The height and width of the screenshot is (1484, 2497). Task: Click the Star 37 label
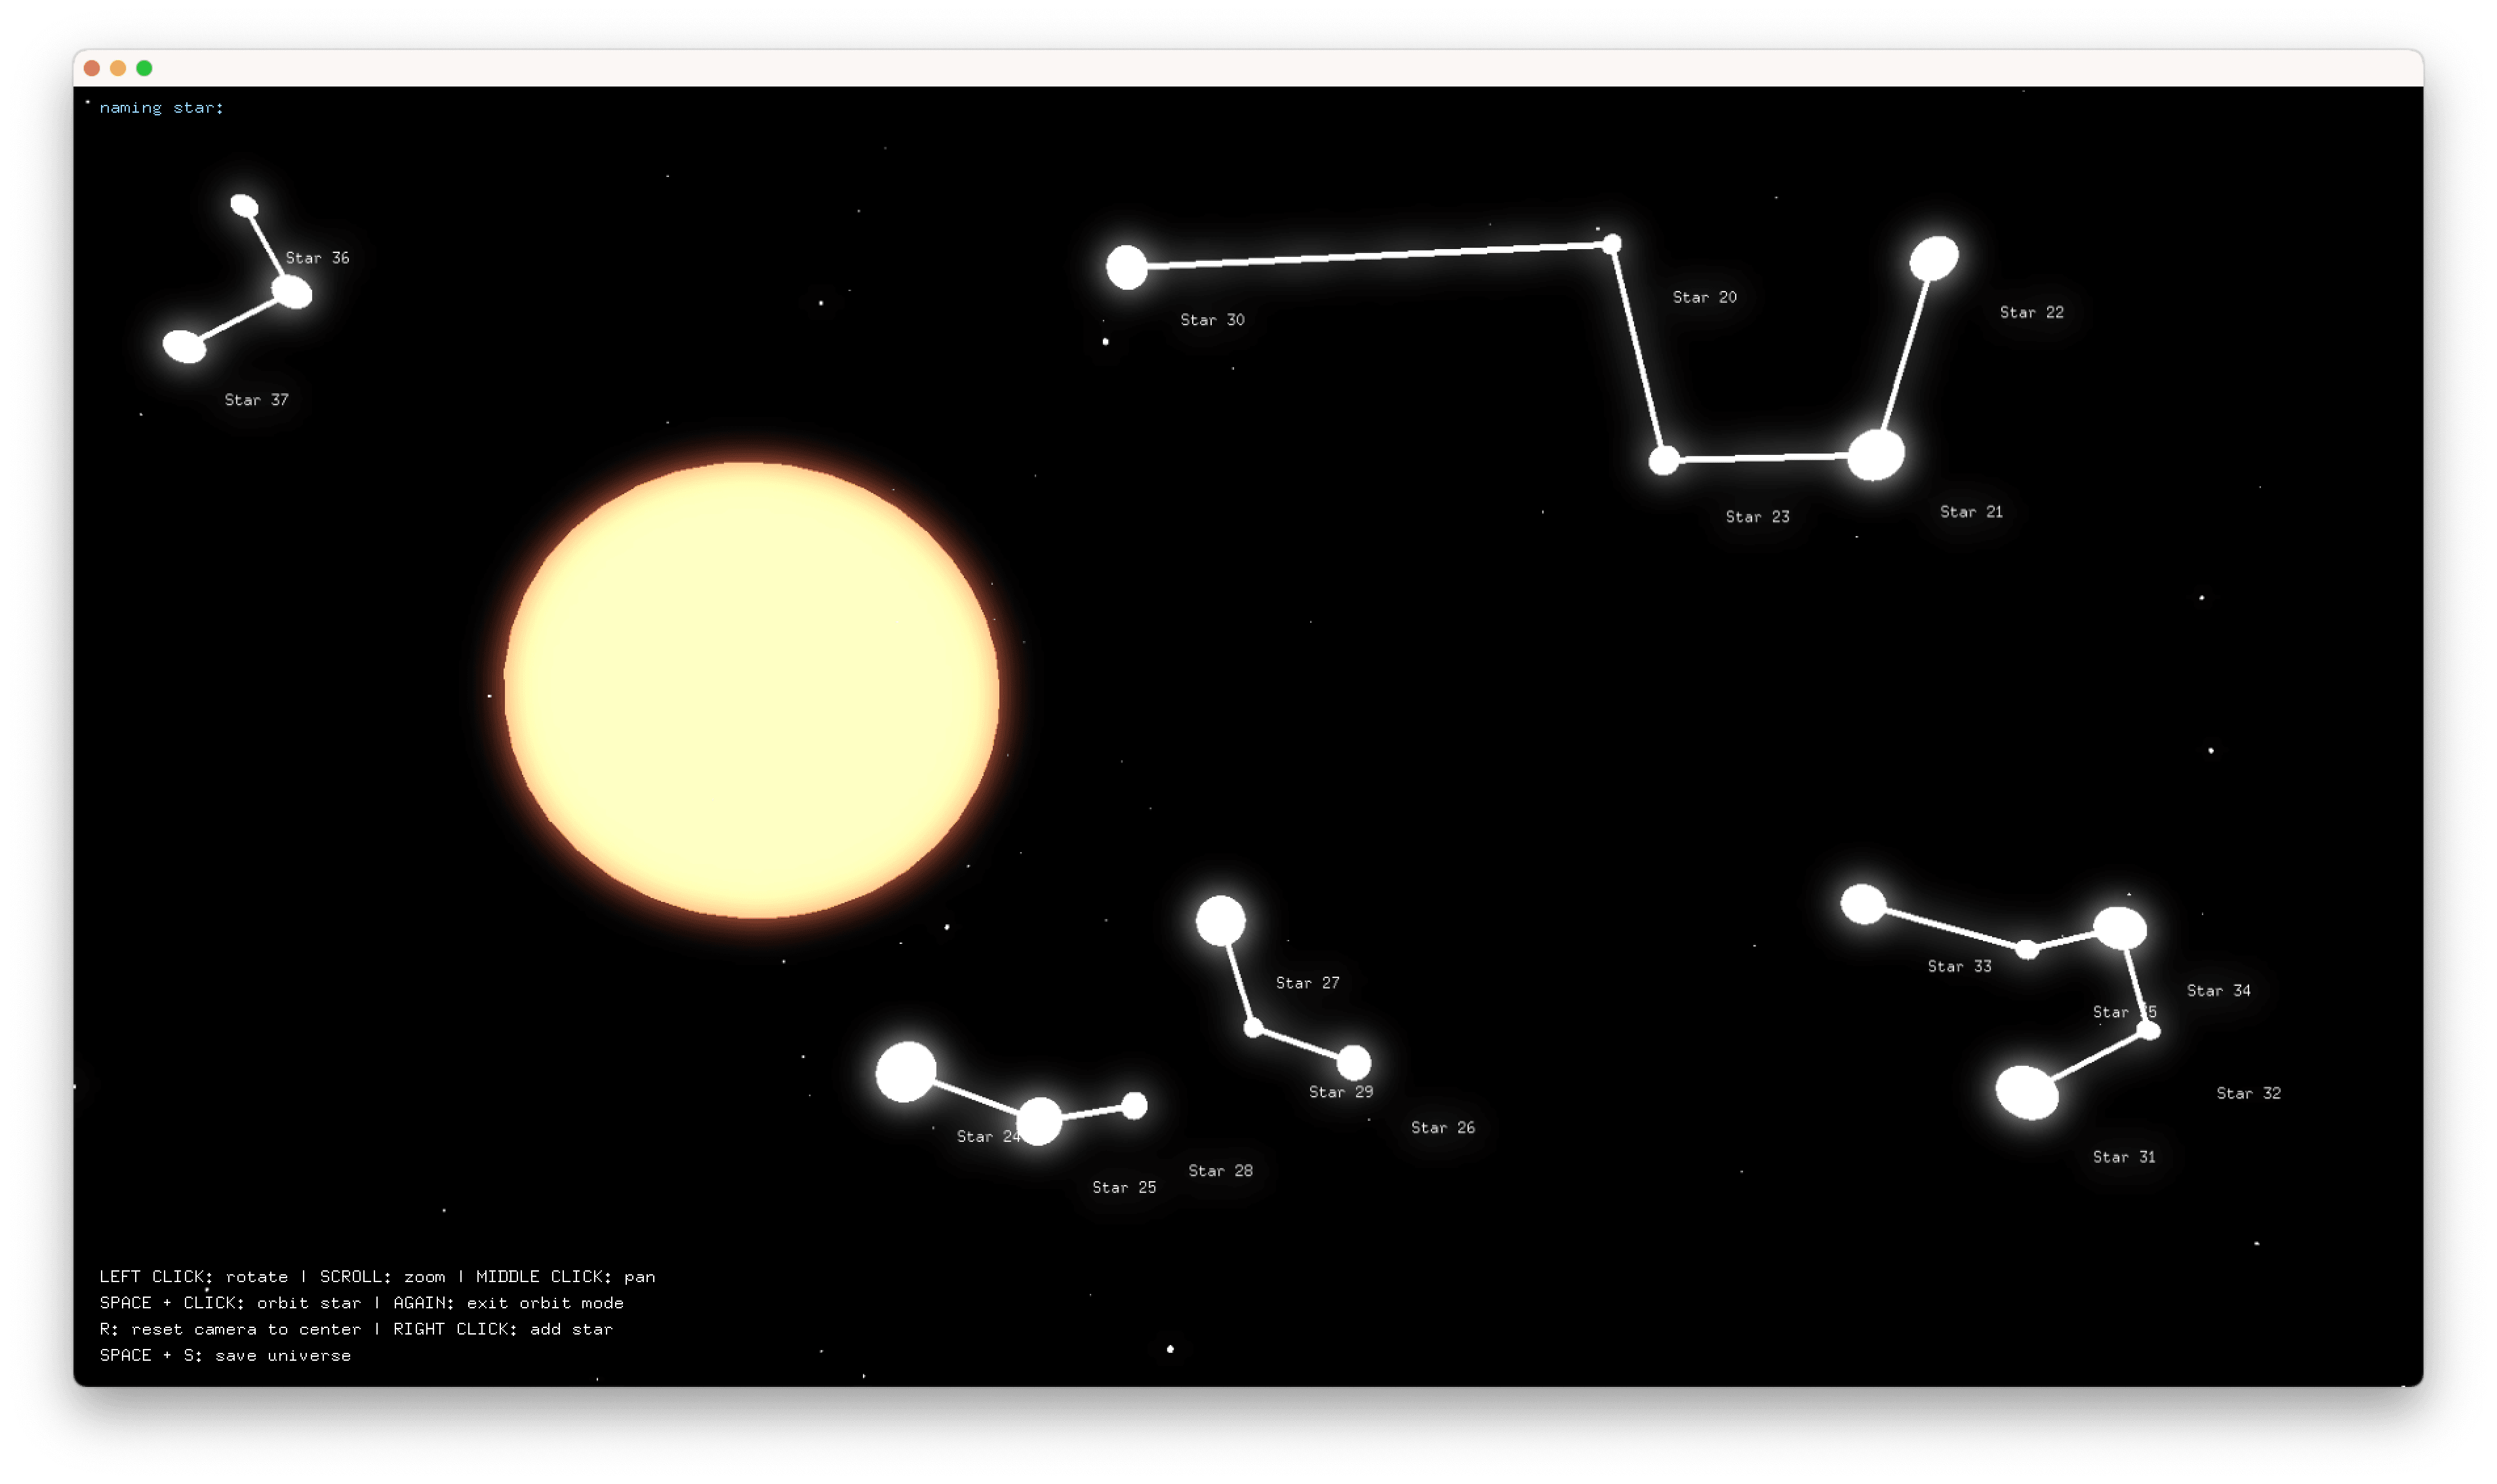(256, 400)
